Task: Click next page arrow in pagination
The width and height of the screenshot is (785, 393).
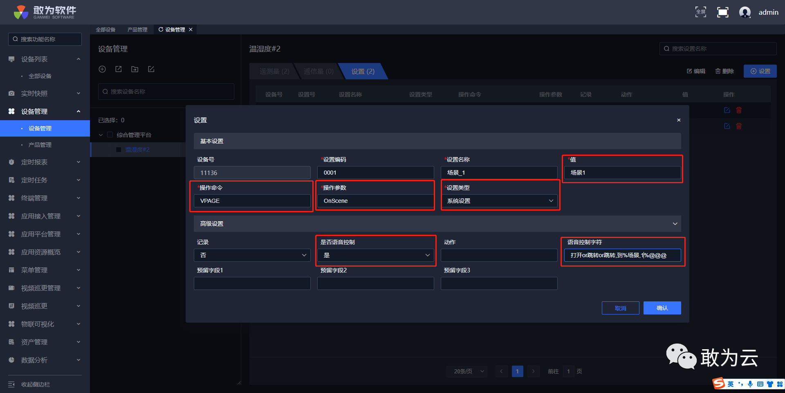Action: (533, 371)
